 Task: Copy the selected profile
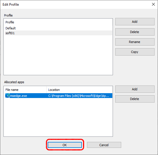click(135, 52)
